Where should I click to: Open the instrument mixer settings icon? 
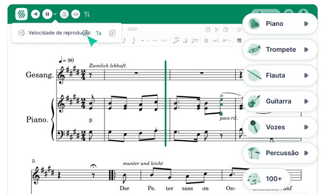coord(87,14)
